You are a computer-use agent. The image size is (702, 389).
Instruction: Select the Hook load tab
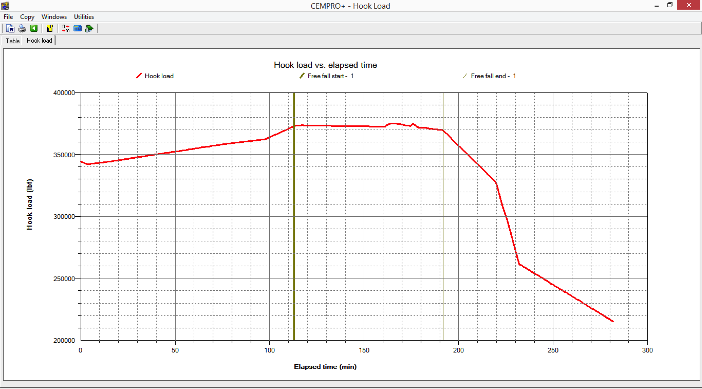pos(39,40)
